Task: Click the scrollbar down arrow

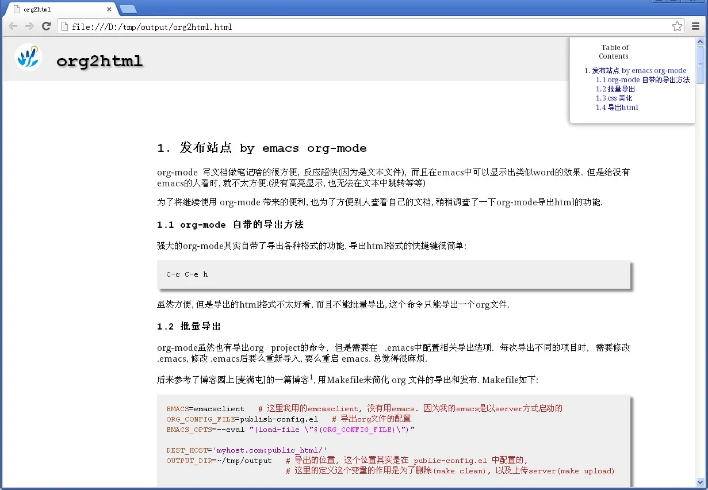Action: [x=700, y=482]
